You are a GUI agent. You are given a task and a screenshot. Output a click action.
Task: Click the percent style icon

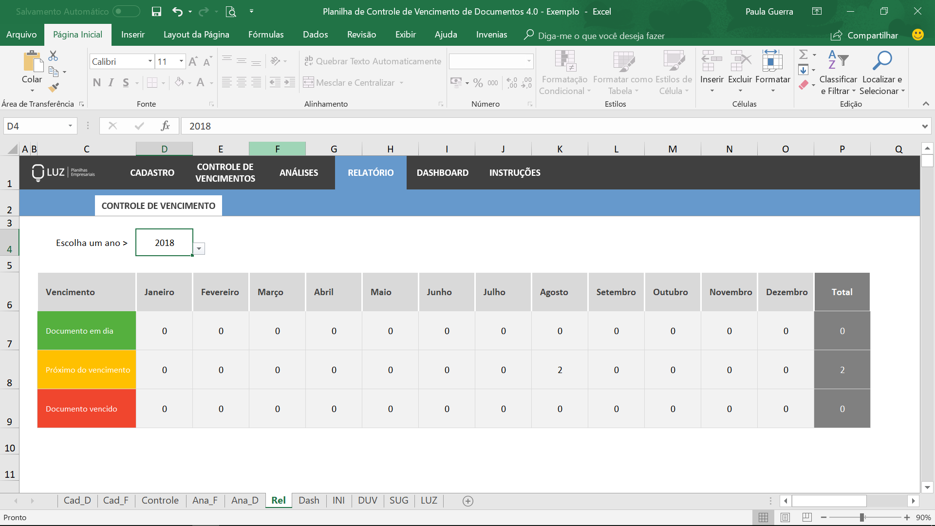click(x=478, y=83)
